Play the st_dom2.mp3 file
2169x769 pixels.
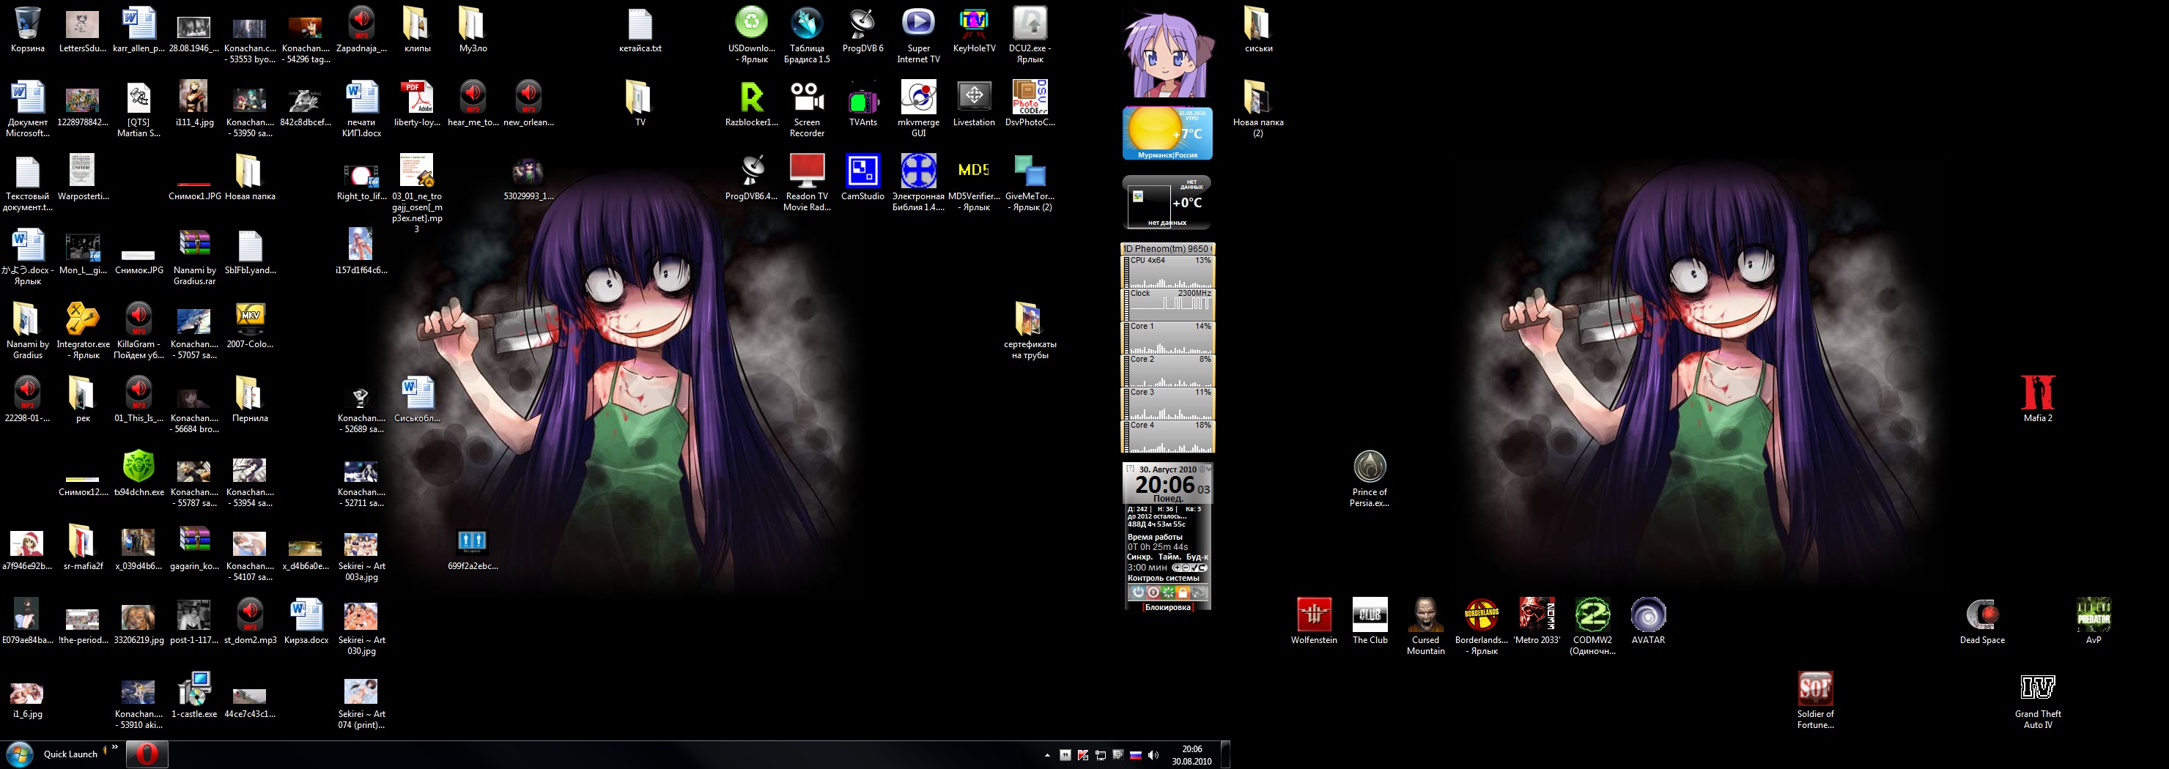click(249, 621)
